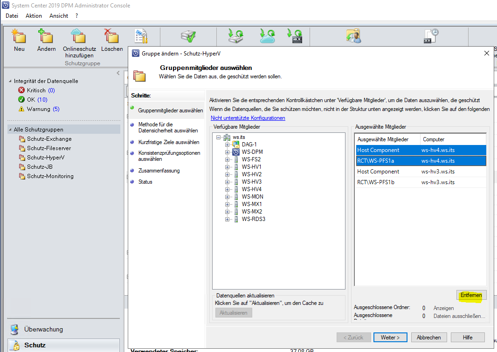
Task: Click the Ändern toolbar icon
Action: (x=46, y=36)
